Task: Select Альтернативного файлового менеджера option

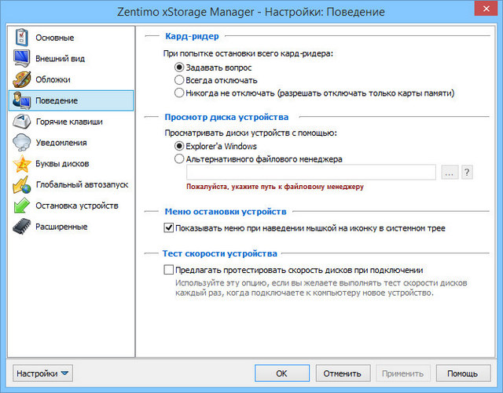Action: pos(179,158)
